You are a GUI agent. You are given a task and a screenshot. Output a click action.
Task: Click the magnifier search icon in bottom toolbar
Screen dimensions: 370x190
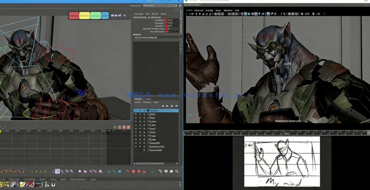(177, 172)
